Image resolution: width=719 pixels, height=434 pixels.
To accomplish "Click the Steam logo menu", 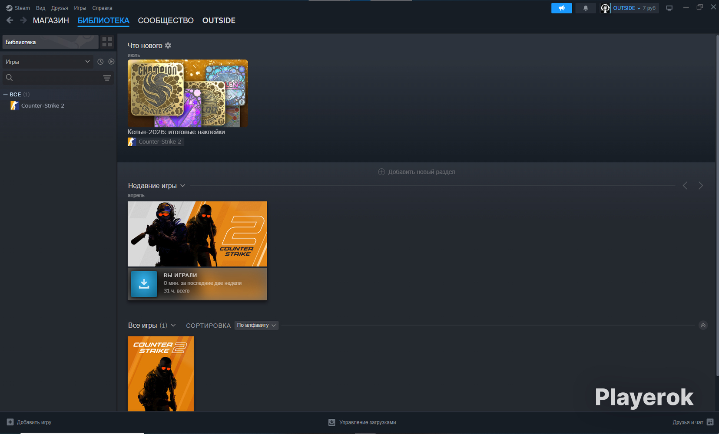I will [x=18, y=8].
